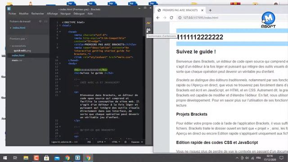Fold the body tag at line 11

(x=60, y=63)
